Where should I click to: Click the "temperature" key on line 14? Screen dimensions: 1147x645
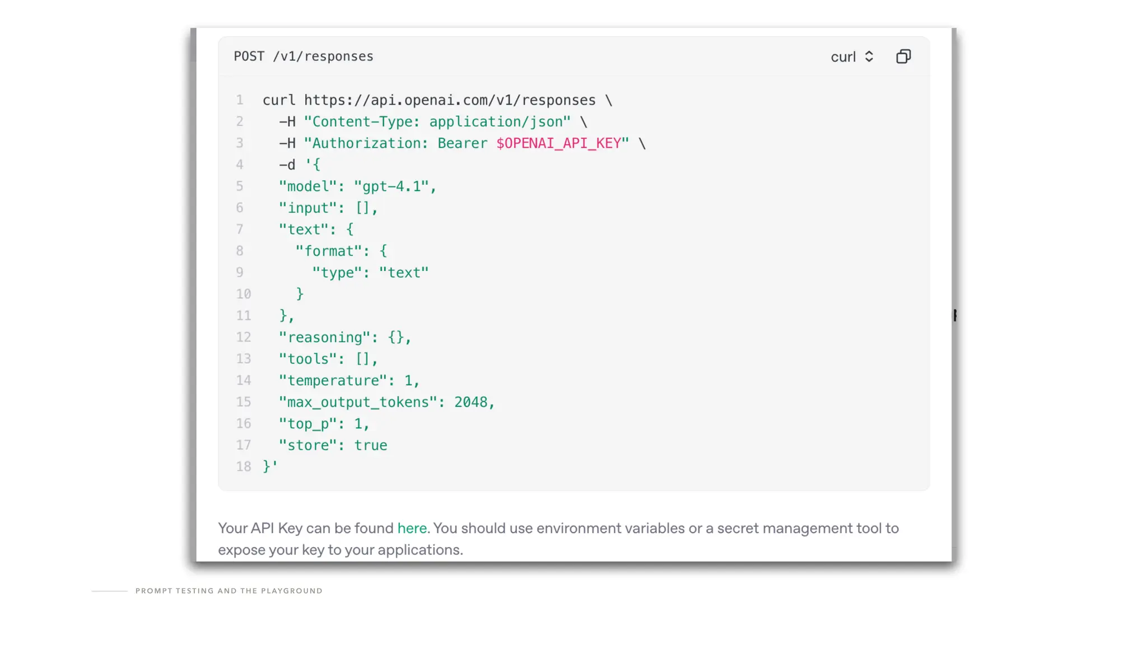coord(333,381)
